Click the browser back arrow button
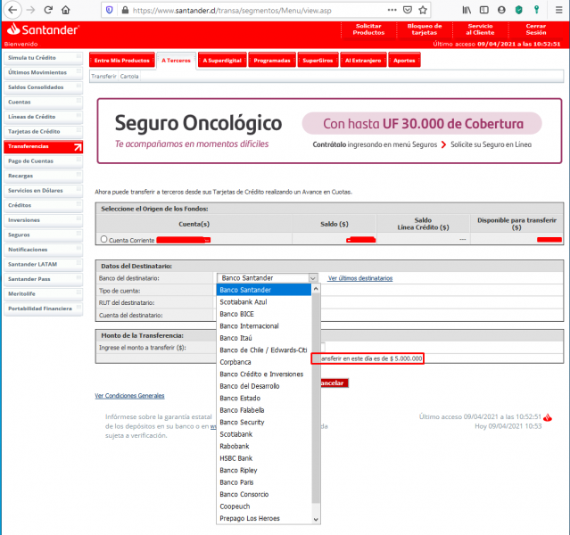 pyautogui.click(x=12, y=9)
